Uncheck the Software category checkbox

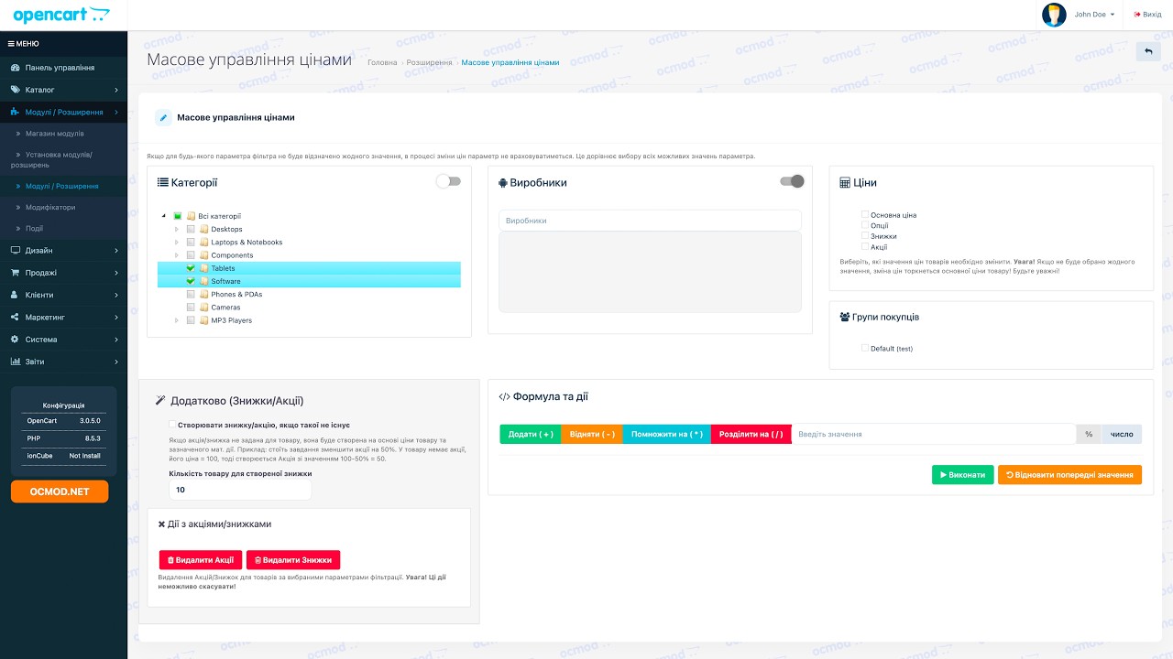pos(191,281)
